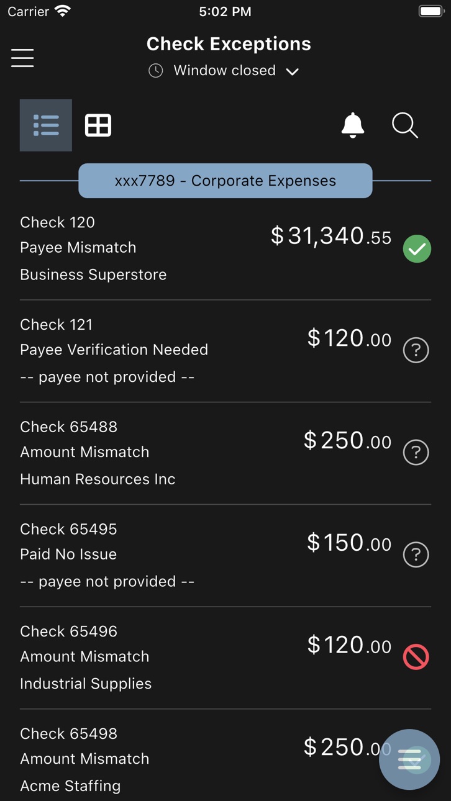Open the hamburger navigation menu
This screenshot has width=451, height=801.
[22, 58]
